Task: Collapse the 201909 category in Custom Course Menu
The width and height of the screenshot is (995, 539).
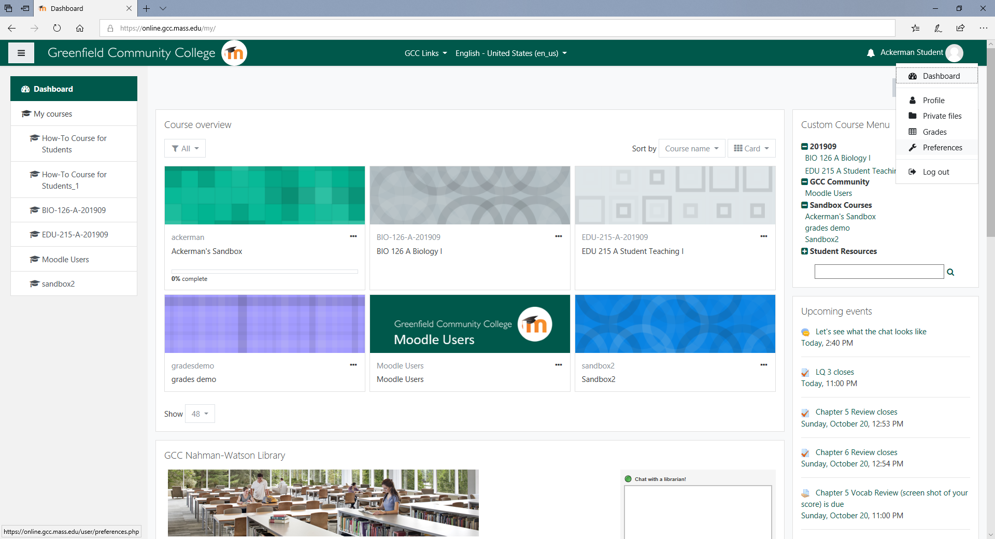Action: click(x=804, y=147)
